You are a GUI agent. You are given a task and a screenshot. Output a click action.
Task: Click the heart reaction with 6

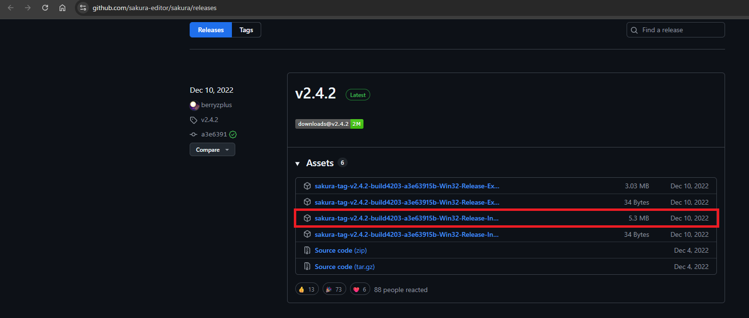(x=360, y=289)
